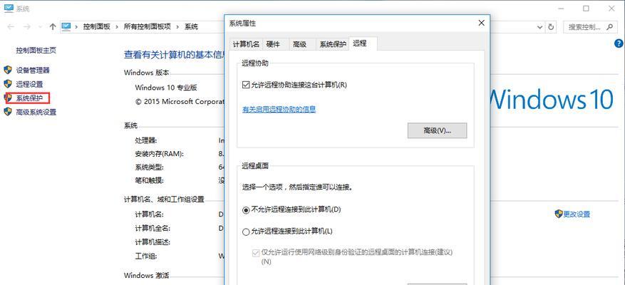Click the 计算机全名 label

153,229
